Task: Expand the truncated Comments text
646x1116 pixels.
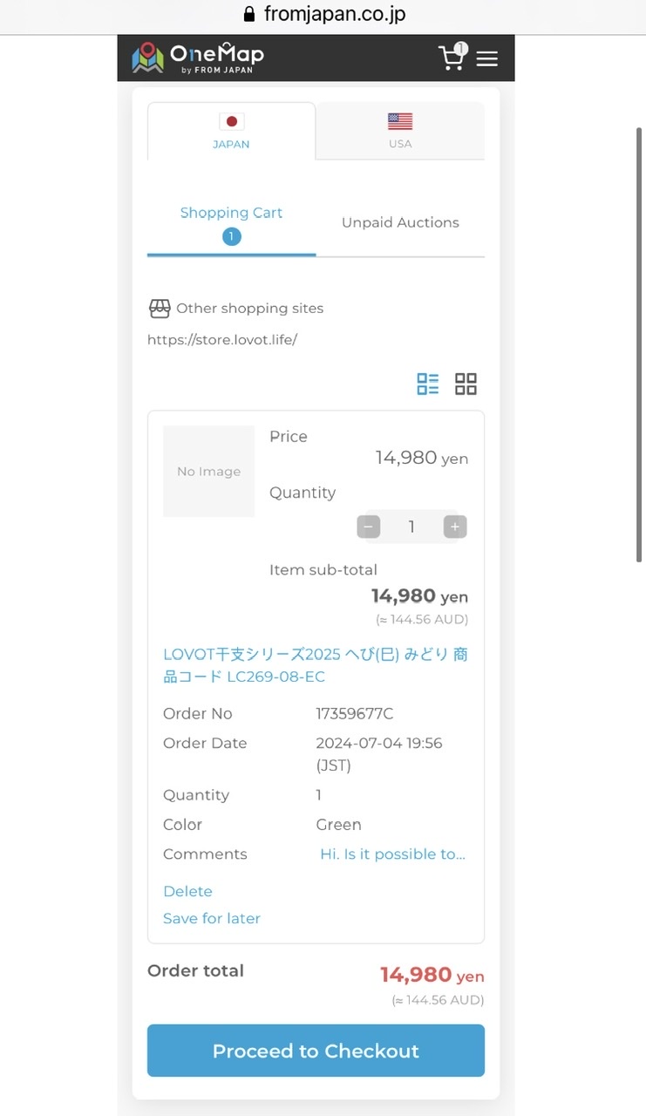Action: pos(392,854)
